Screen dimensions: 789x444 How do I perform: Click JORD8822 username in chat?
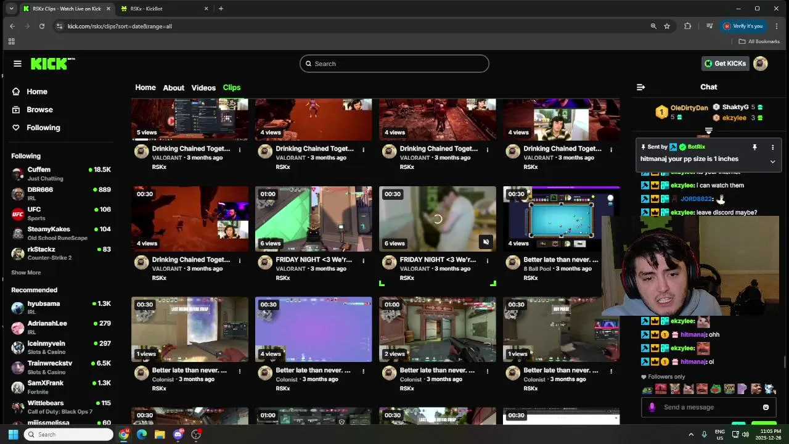[x=697, y=199]
